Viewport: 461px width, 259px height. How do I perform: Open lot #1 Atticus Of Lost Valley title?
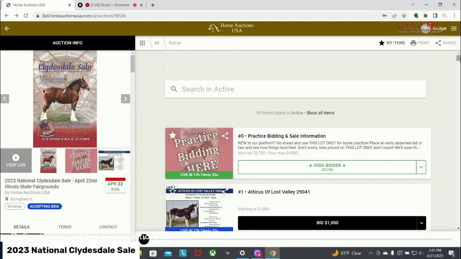click(274, 192)
